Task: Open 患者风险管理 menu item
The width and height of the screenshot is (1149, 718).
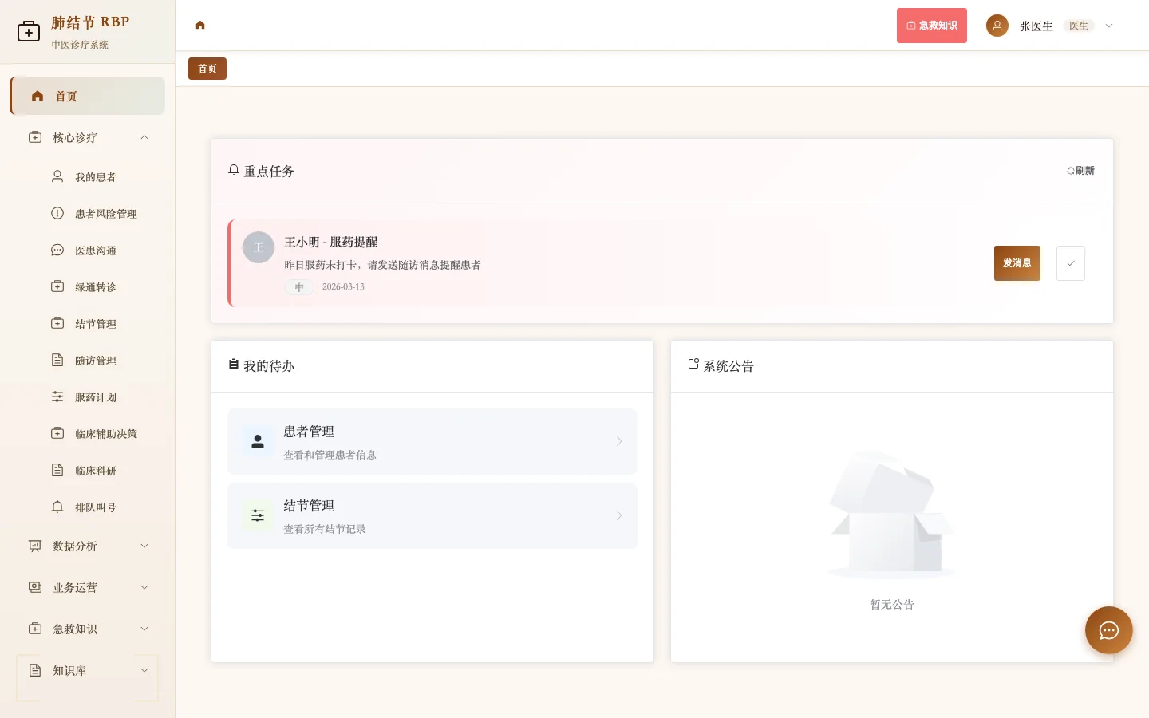Action: coord(88,213)
